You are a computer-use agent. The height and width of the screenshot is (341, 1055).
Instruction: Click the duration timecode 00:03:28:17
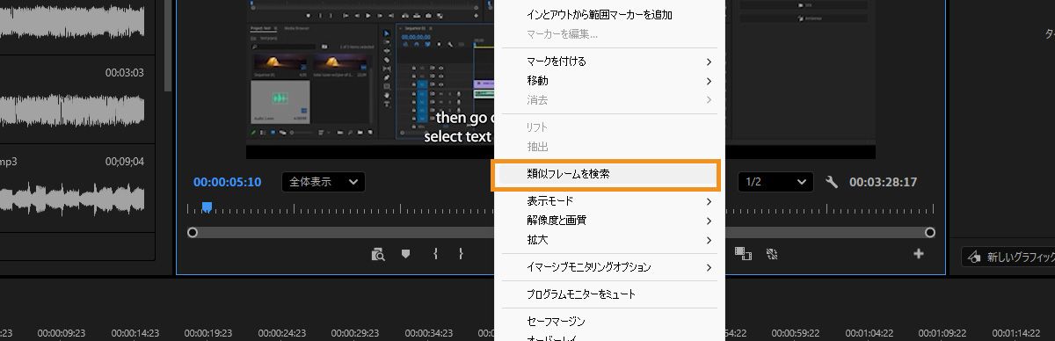pyautogui.click(x=884, y=182)
